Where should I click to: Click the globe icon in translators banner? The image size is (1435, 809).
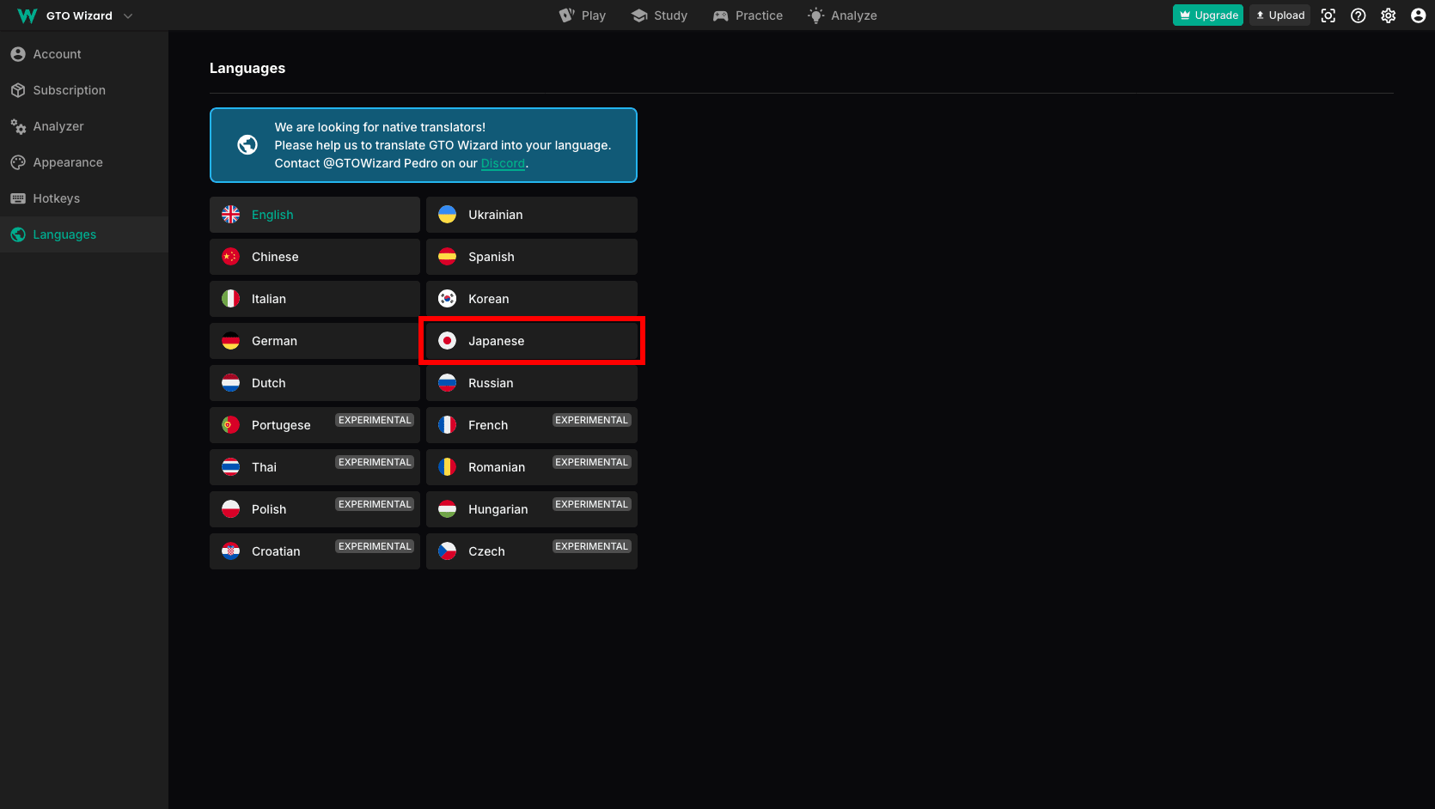247,145
